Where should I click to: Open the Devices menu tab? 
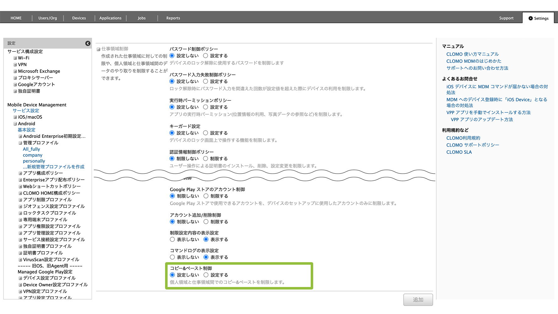(x=79, y=18)
